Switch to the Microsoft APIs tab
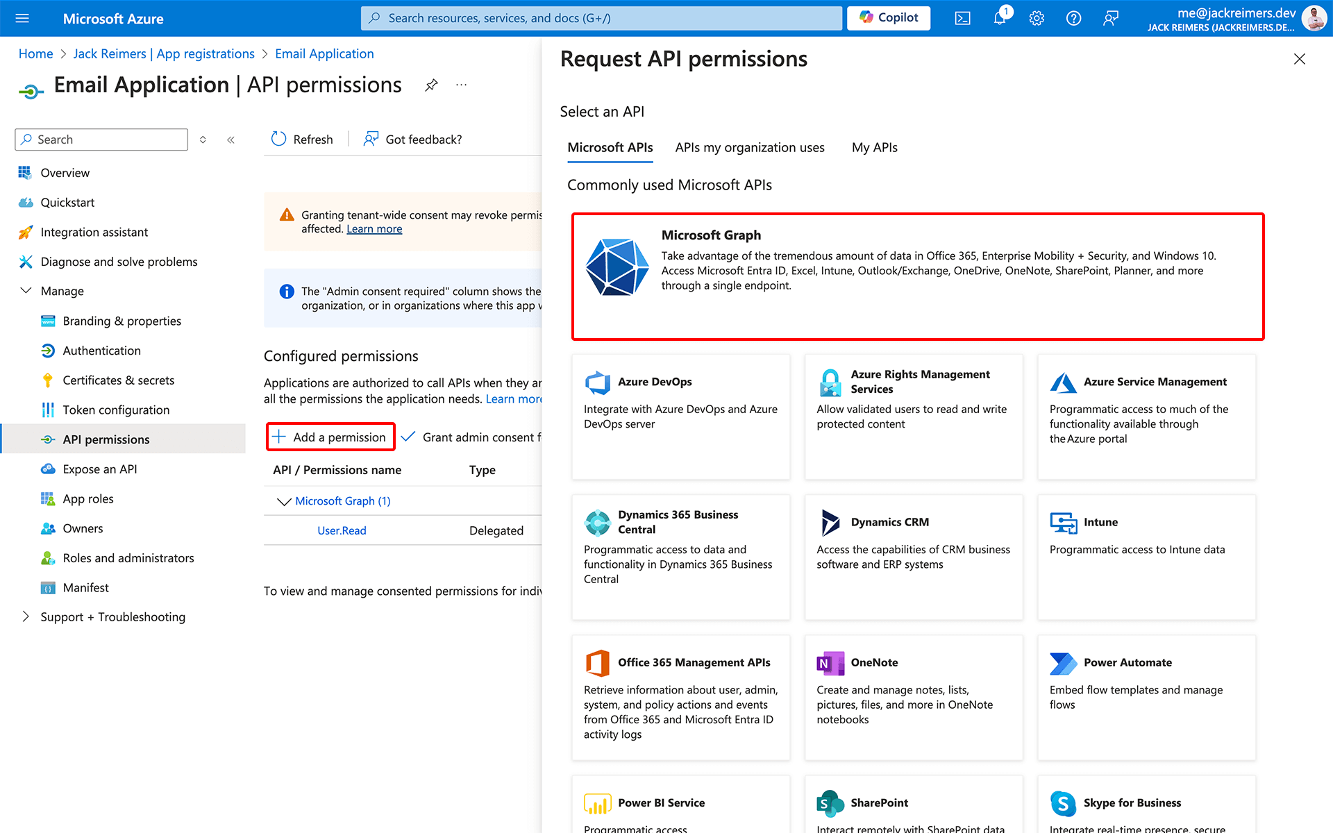This screenshot has width=1333, height=833. tap(610, 148)
